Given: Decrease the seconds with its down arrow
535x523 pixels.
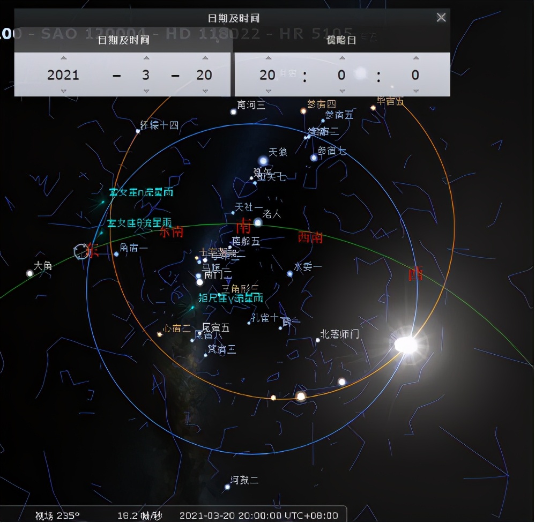Looking at the screenshot, I should tap(416, 91).
